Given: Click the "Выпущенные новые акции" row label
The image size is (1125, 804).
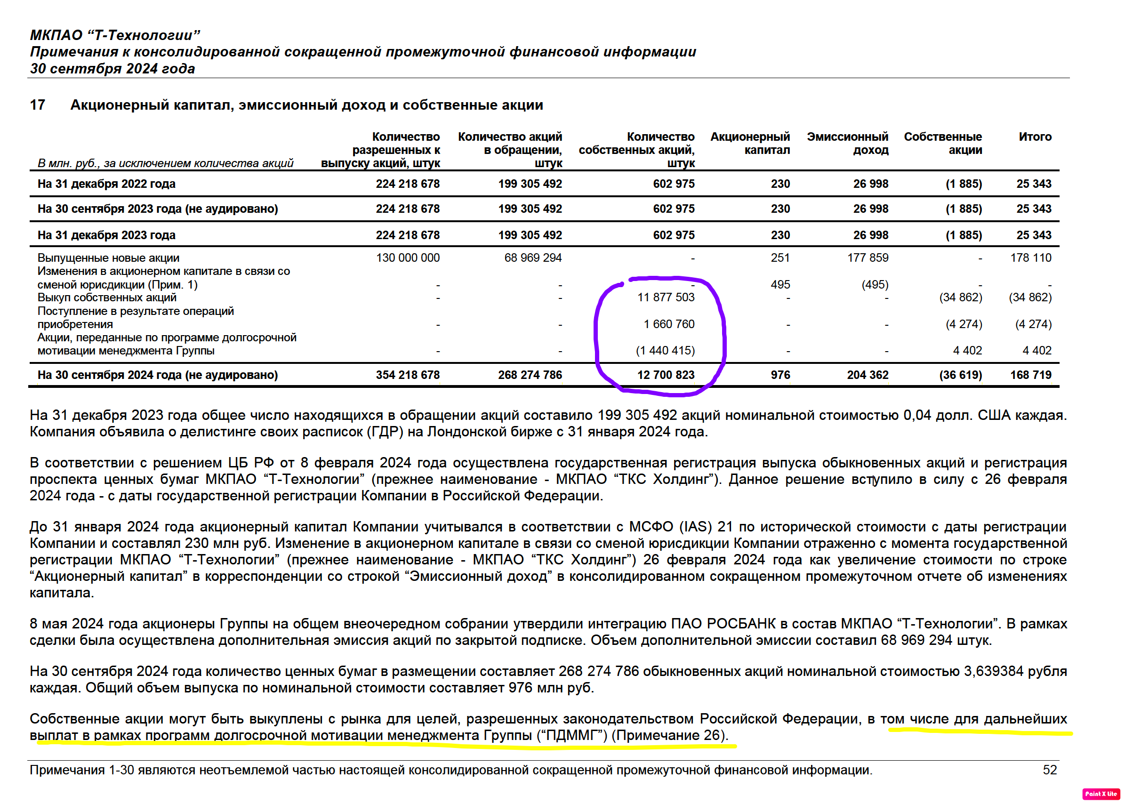Looking at the screenshot, I should (x=108, y=258).
